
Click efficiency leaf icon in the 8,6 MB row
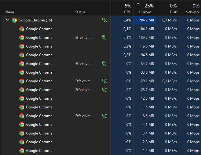105,116
